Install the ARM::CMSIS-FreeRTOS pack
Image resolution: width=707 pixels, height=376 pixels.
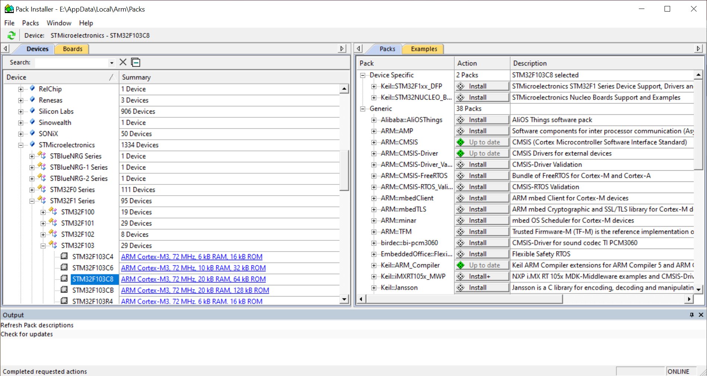[482, 176]
